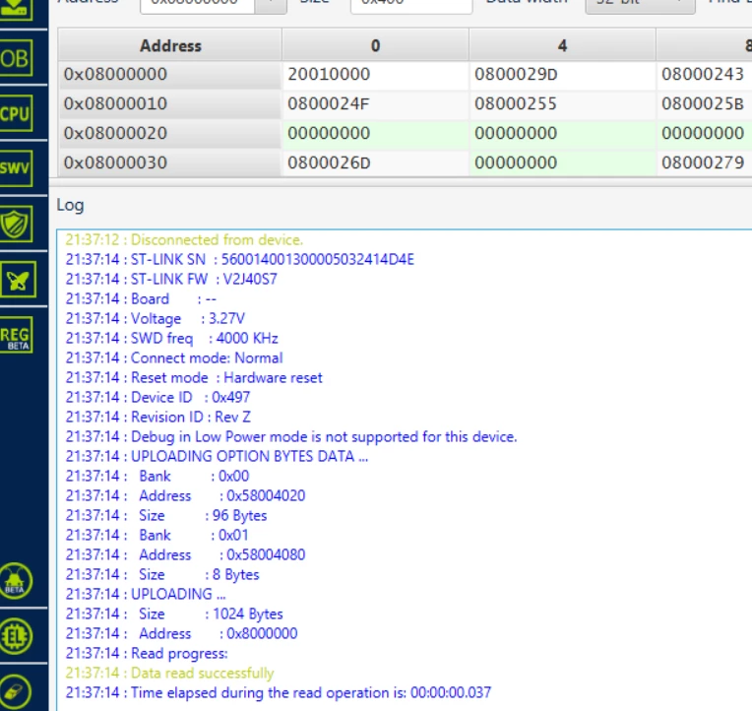This screenshot has width=752, height=711.
Task: Click 'Reset mode : Hardware reset' log line
Action: tap(194, 377)
